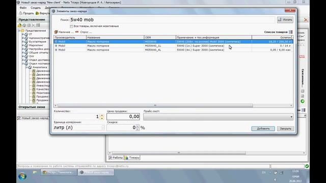Open the Единица измерения unit selector
326x183 pixels.
(x=79, y=128)
